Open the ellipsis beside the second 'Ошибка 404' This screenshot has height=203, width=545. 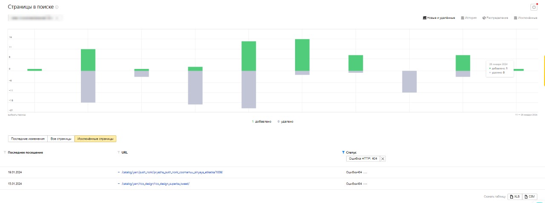pyautogui.click(x=365, y=184)
